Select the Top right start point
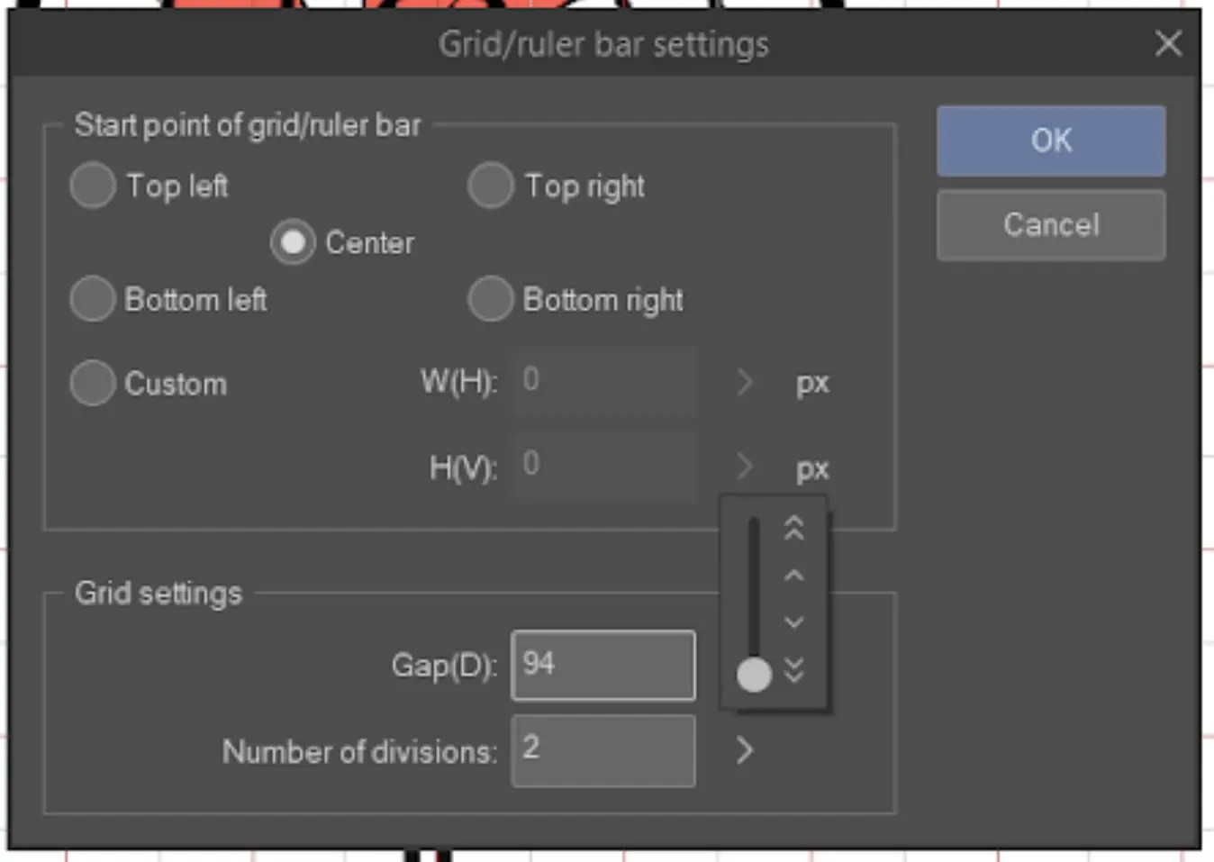 (x=490, y=186)
